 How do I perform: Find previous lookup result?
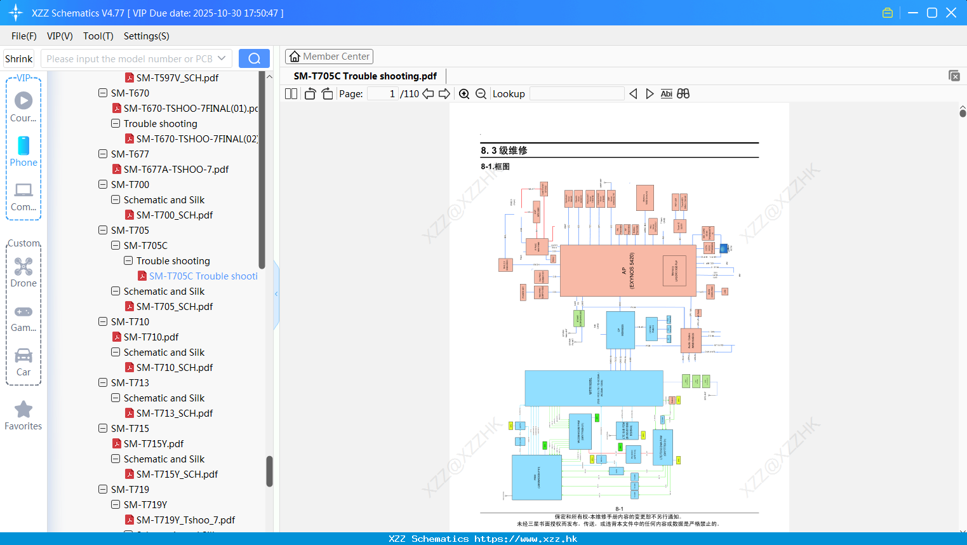[633, 93]
